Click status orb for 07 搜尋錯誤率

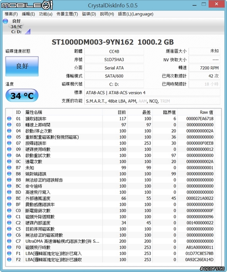coord(9,143)
